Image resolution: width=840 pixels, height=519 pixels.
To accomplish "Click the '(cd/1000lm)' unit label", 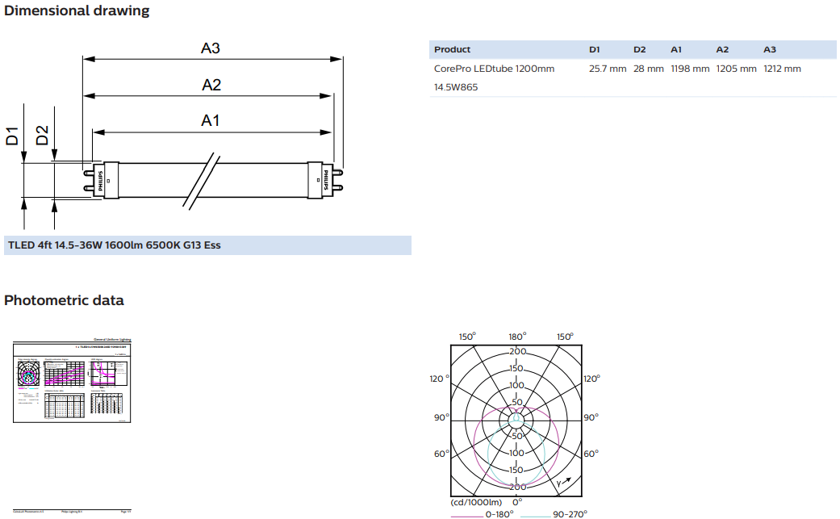I will coord(476,502).
